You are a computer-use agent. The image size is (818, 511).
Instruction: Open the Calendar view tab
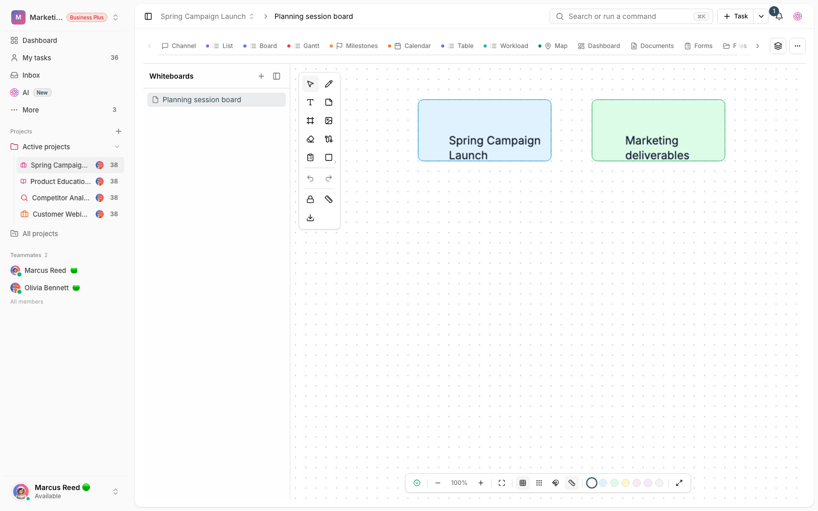(410, 46)
